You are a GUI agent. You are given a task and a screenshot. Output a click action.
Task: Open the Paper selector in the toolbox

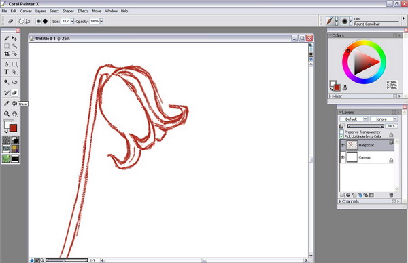coord(6,140)
